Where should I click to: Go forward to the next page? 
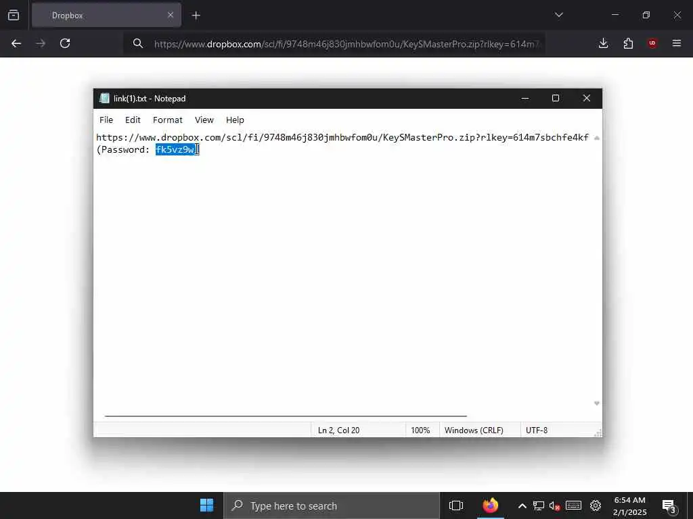(x=40, y=43)
